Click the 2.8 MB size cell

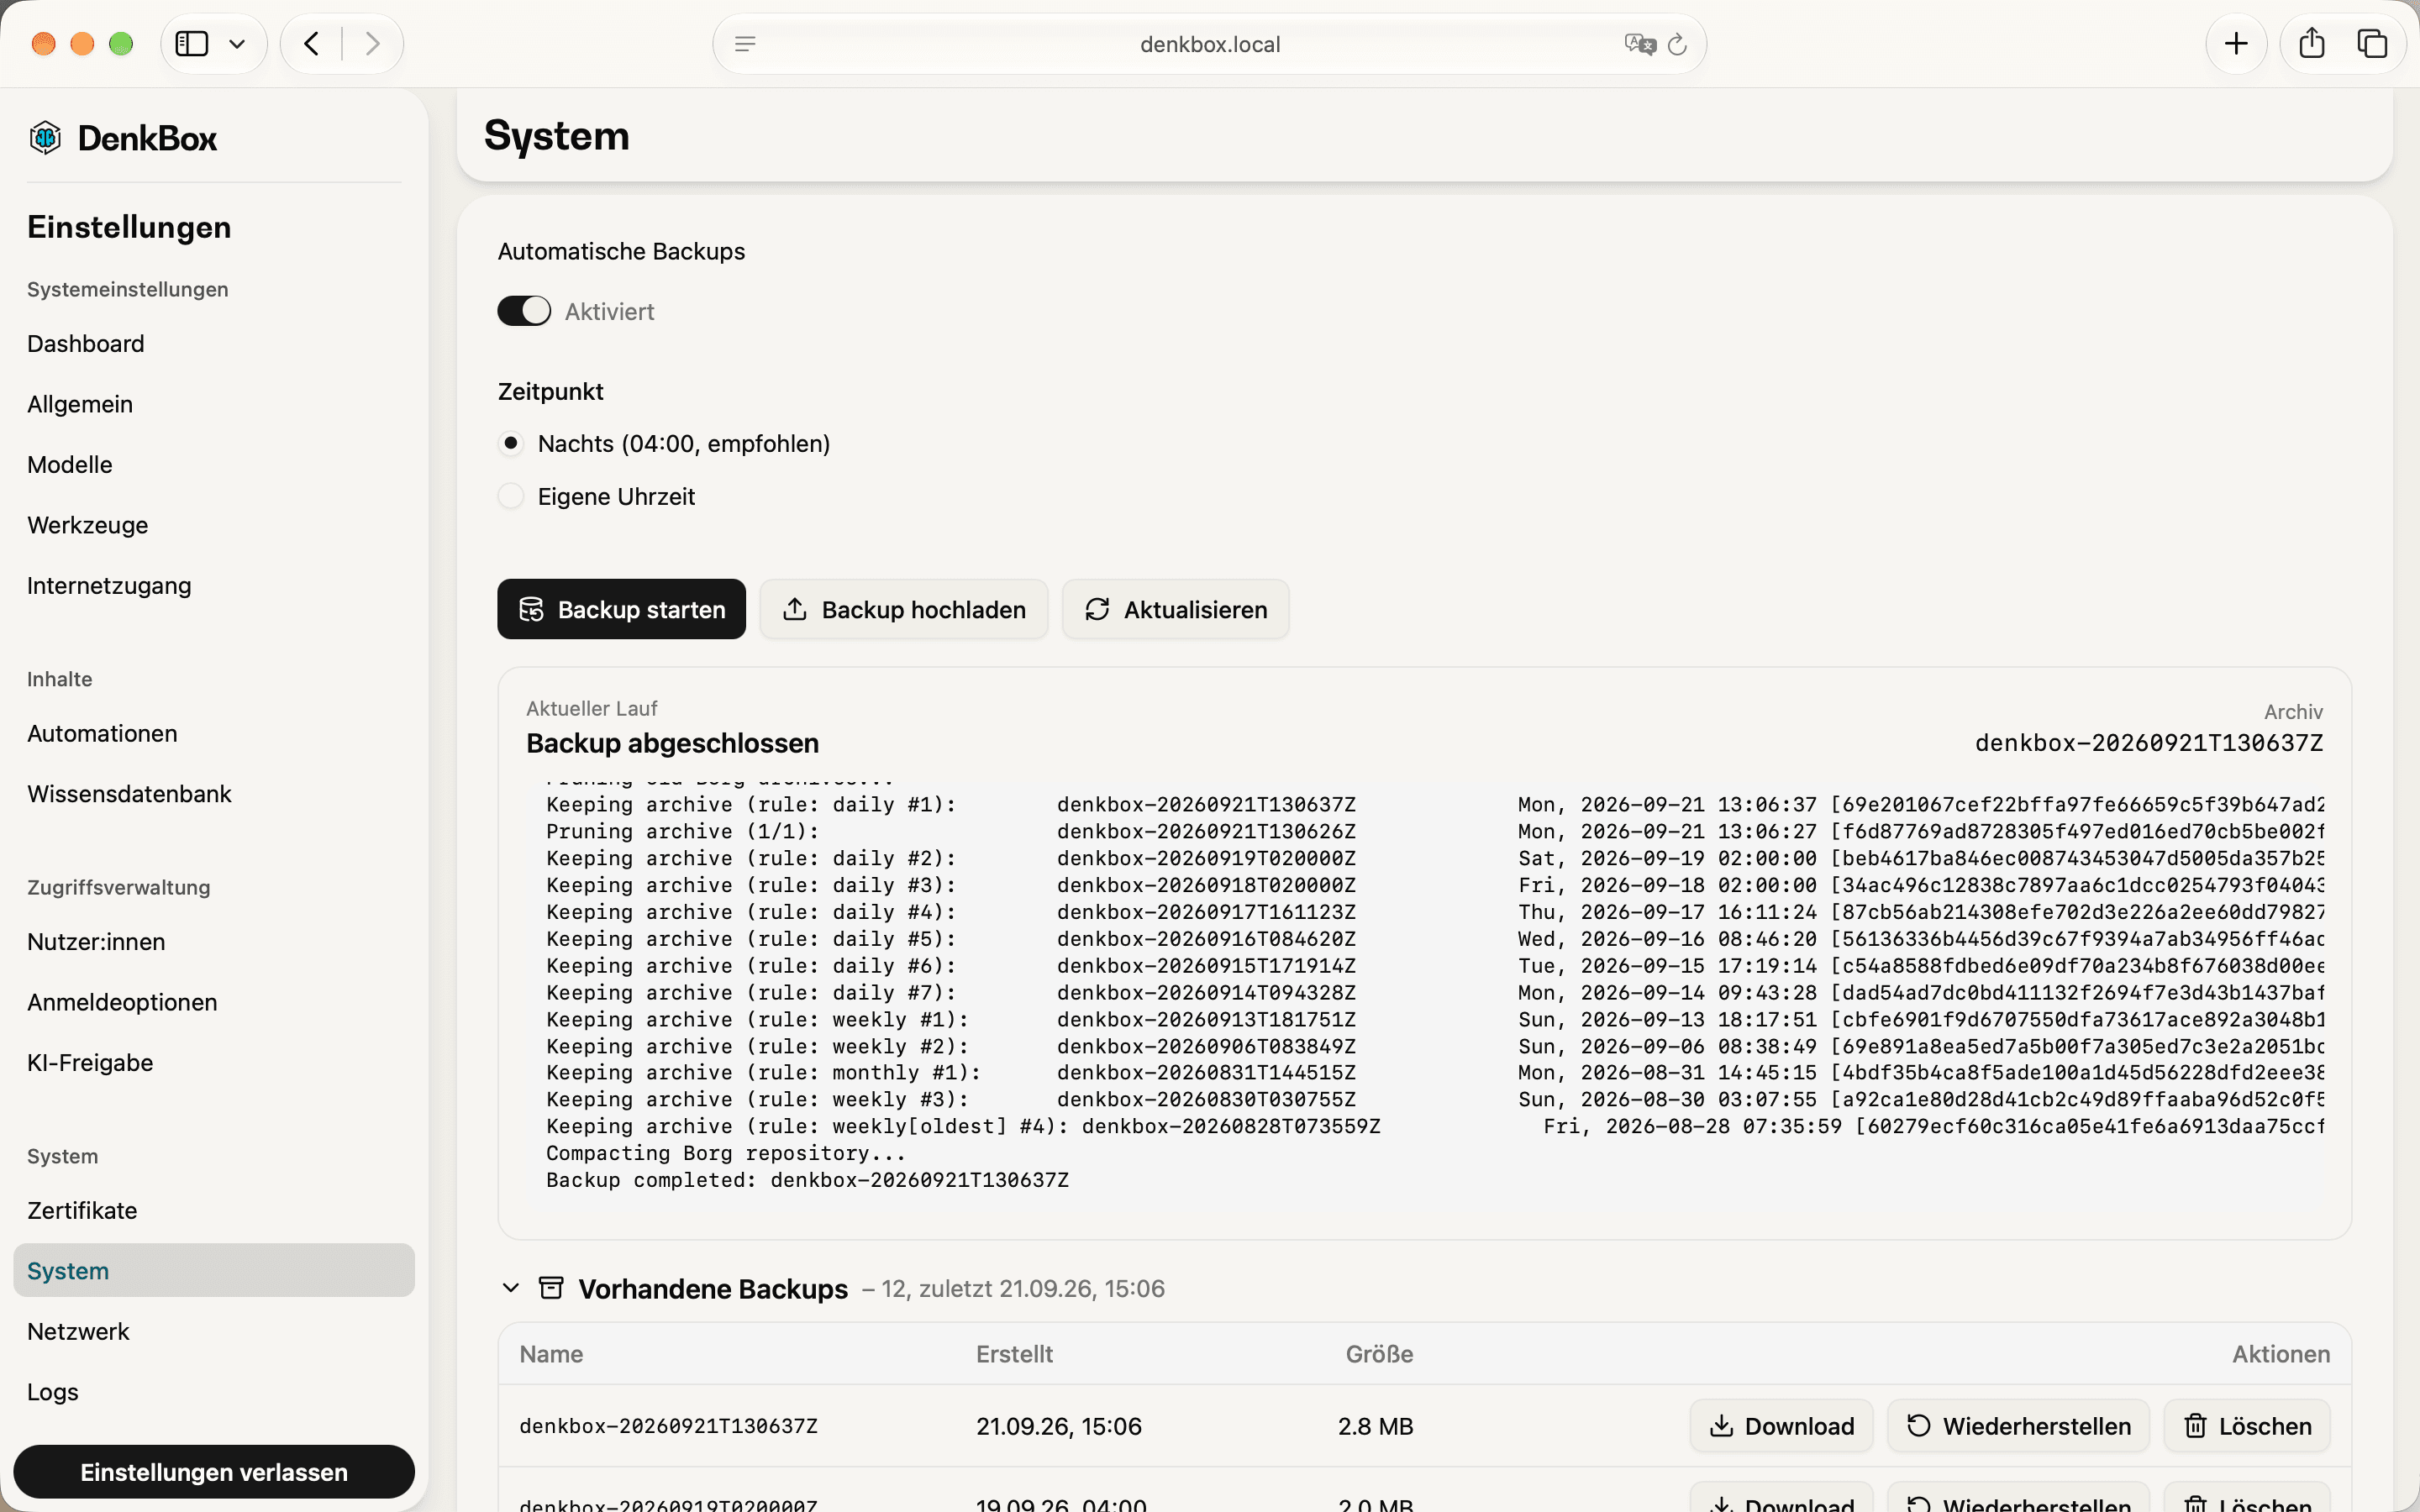tap(1376, 1426)
